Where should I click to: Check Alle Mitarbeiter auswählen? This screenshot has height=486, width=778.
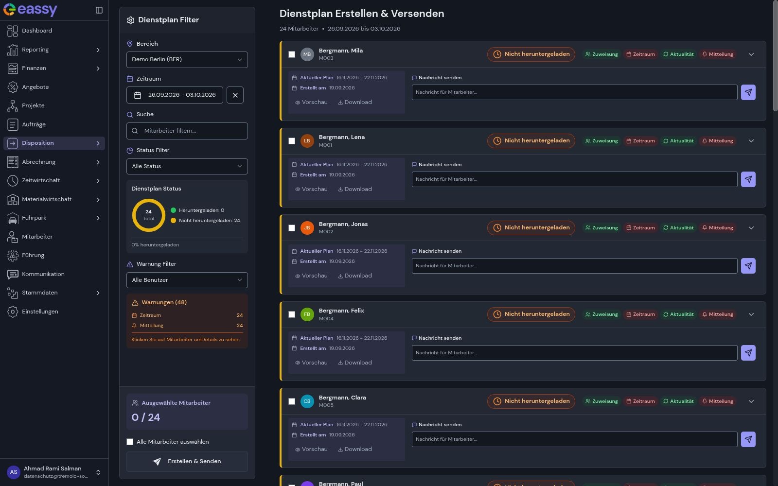(130, 442)
